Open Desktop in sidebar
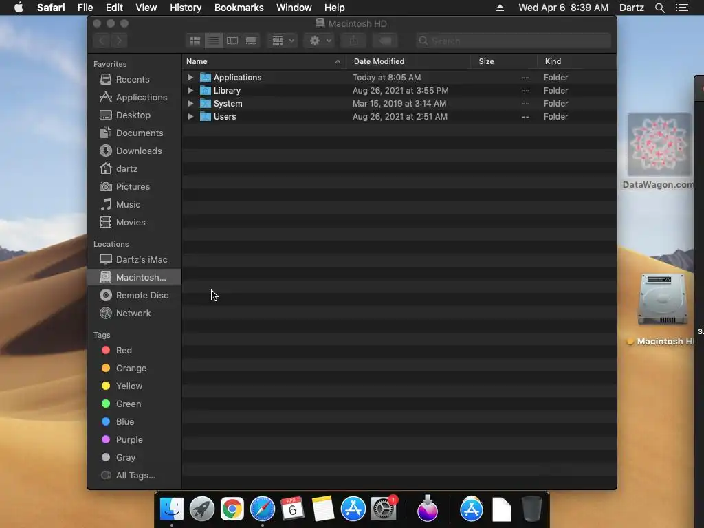Viewport: 704px width, 528px height. 135,115
